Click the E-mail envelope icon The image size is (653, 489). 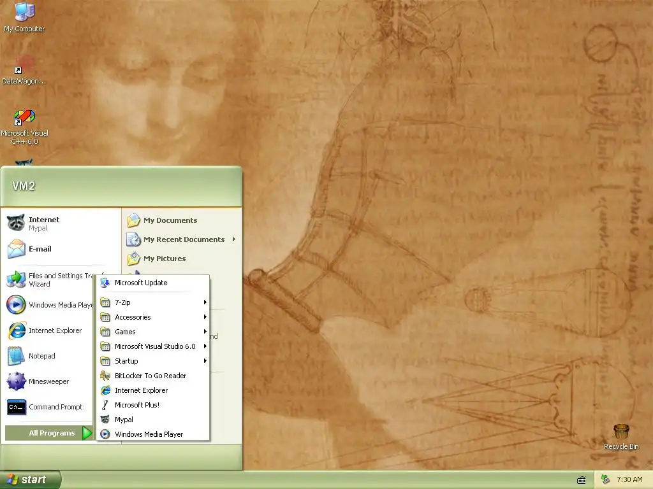pyautogui.click(x=16, y=249)
